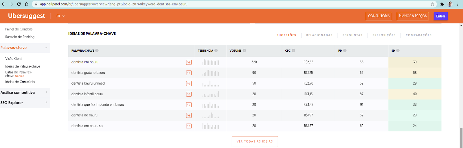The width and height of the screenshot is (463, 148).
Task: Click Ver Todas as Ideias button
Action: pyautogui.click(x=255, y=142)
